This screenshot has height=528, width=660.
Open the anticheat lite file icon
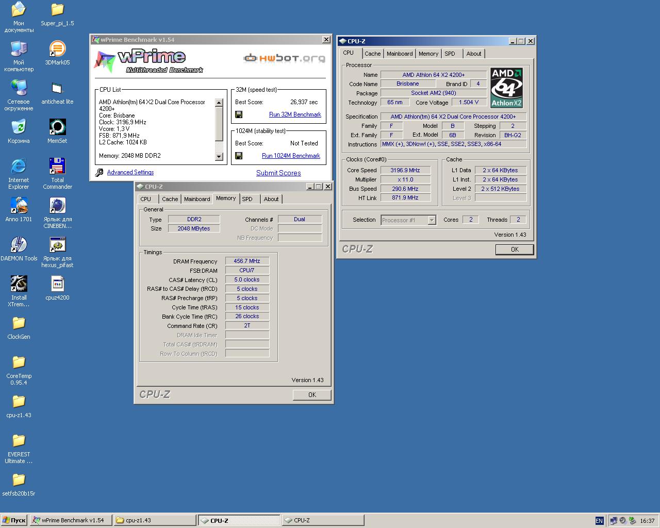pos(57,92)
